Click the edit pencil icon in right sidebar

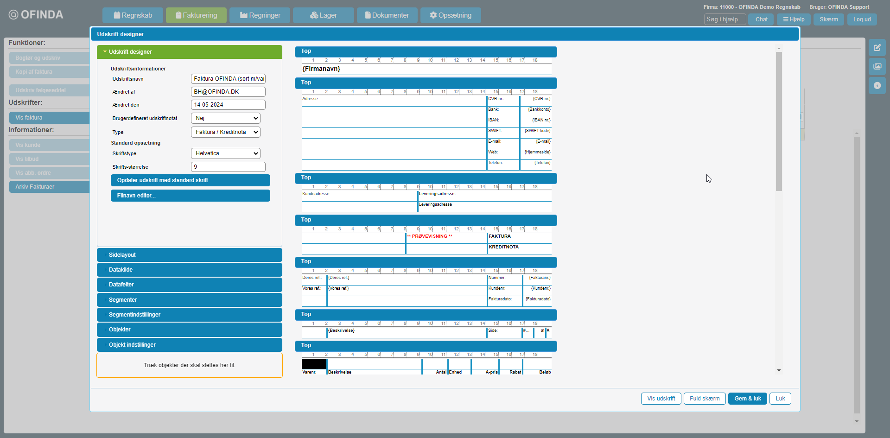(877, 48)
